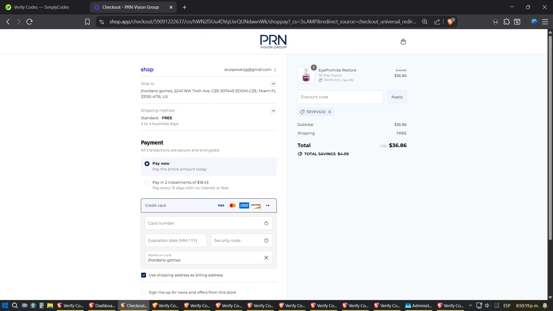
Task: Open Brave Shields icon
Action: tap(451, 22)
